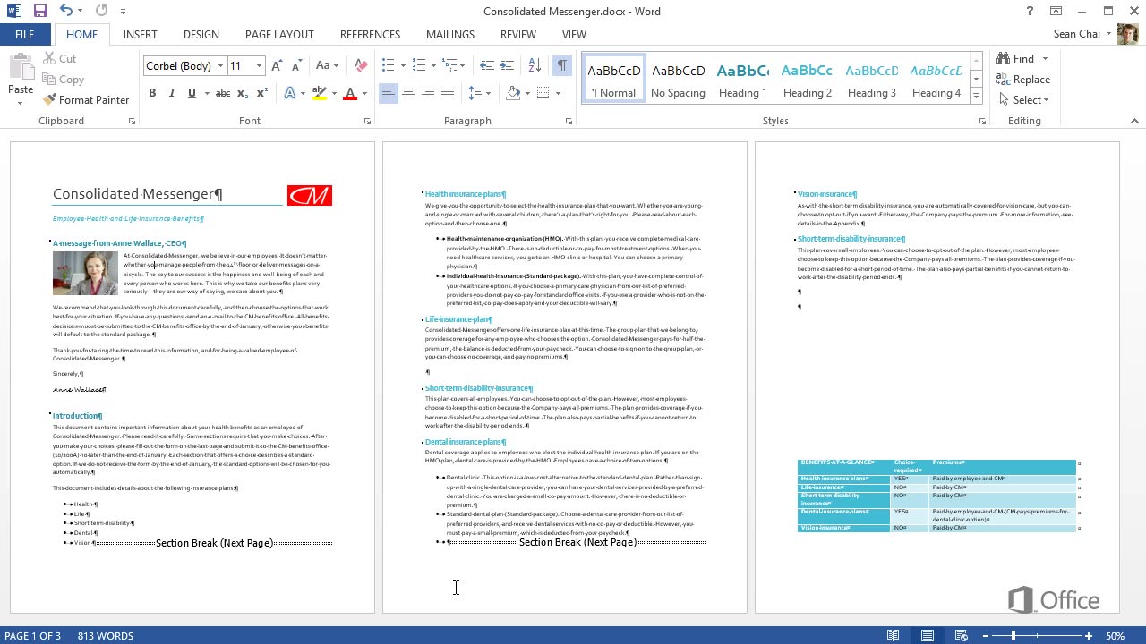Viewport: 1146px width, 644px height.
Task: Click the Undo arrow icon
Action: (66, 12)
